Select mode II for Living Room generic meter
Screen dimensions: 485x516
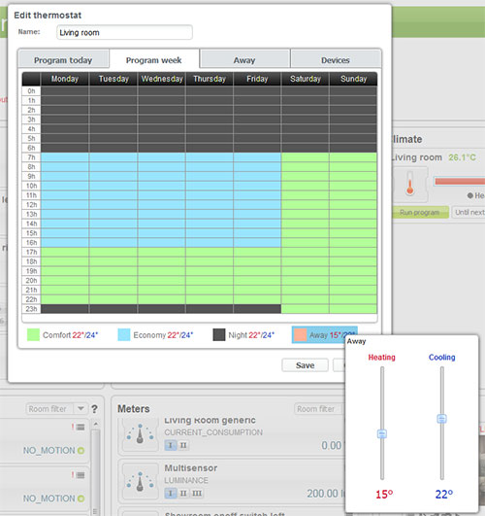183,445
